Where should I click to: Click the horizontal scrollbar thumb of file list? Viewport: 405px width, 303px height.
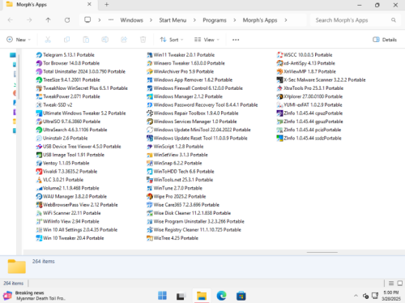(322, 253)
